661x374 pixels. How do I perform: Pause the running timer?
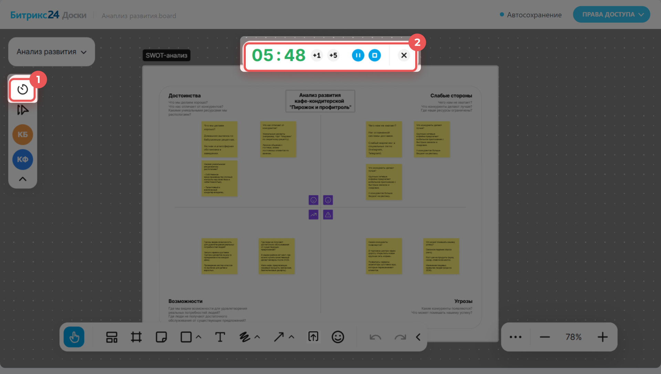tap(358, 55)
